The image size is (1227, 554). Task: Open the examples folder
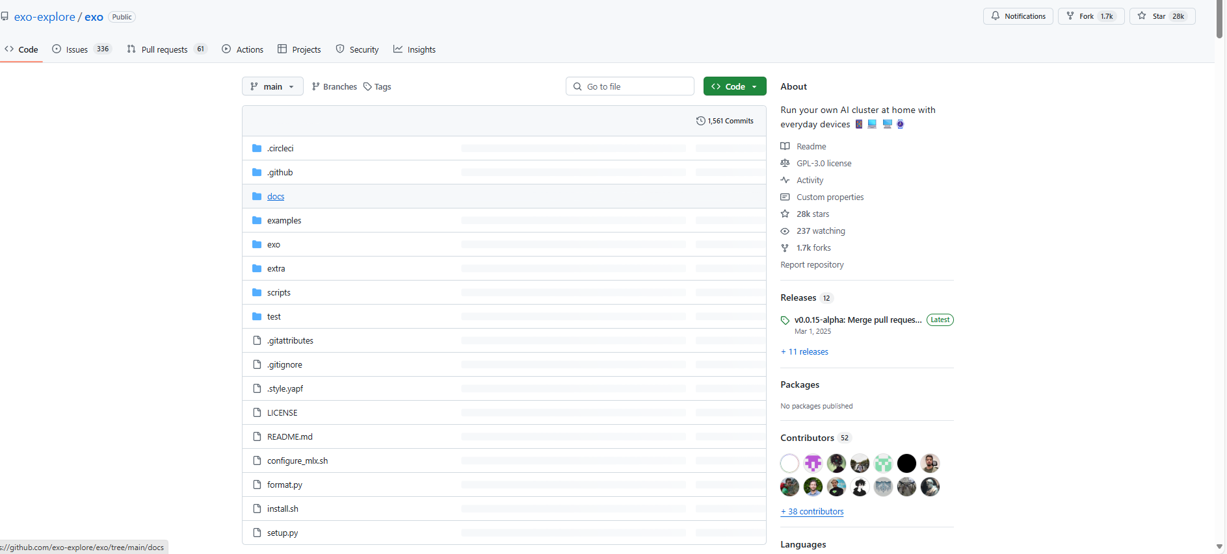pos(284,220)
